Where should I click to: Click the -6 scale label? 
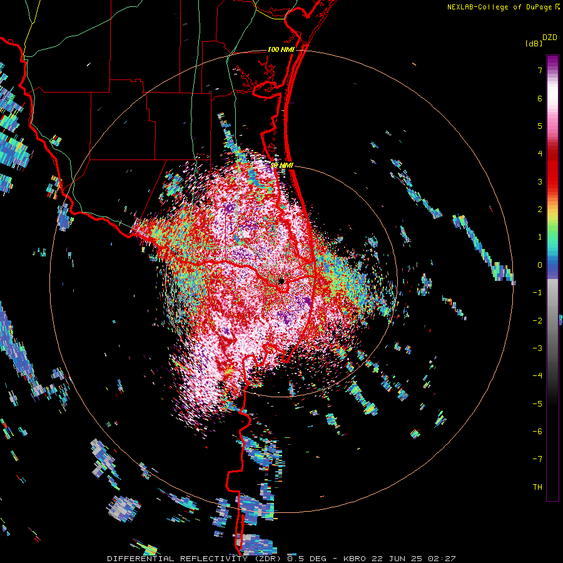[x=537, y=431]
